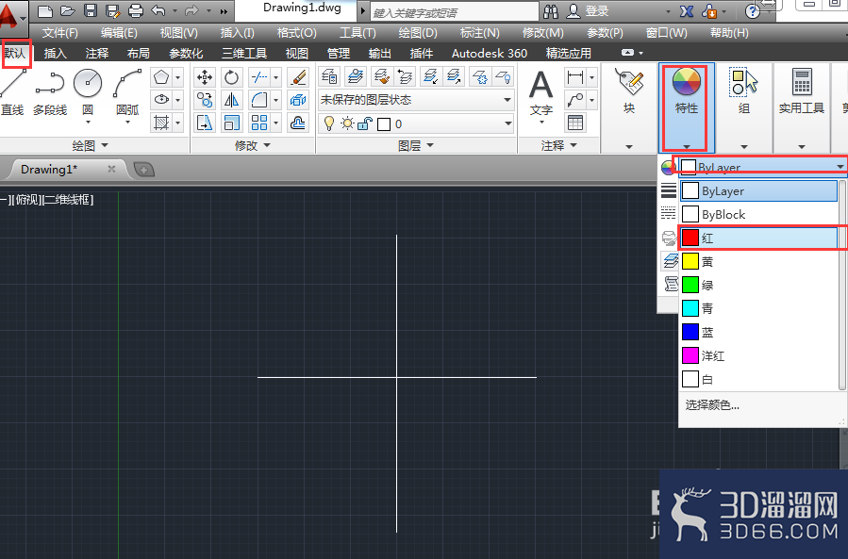Image resolution: width=848 pixels, height=559 pixels.
Task: Select the Polygon tool icon
Action: click(x=161, y=77)
